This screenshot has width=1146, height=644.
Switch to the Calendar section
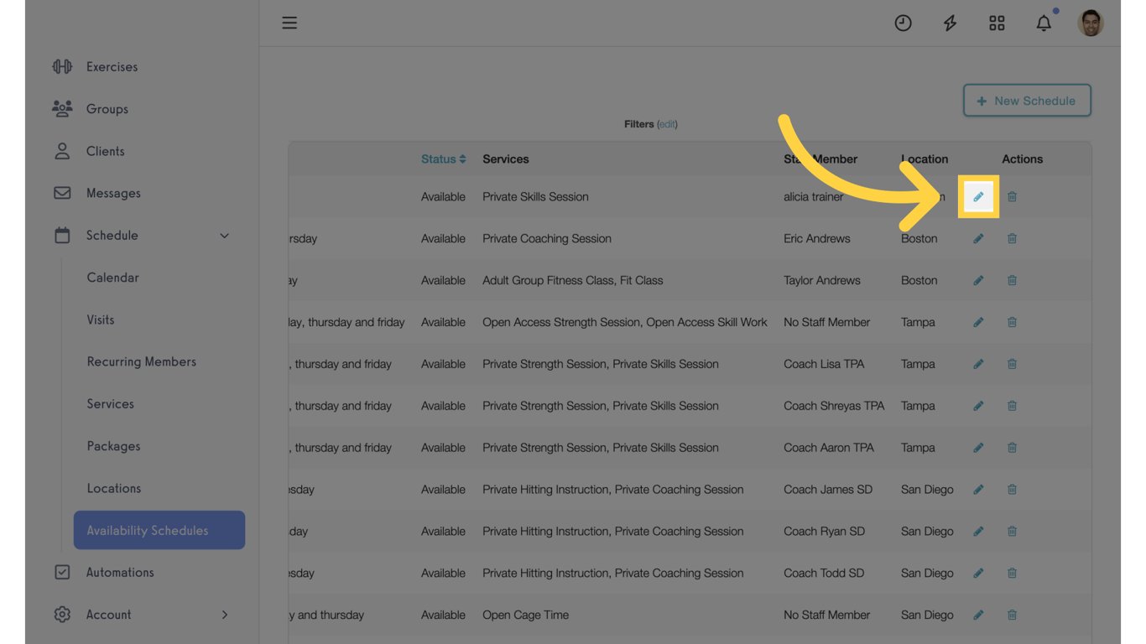coord(112,278)
